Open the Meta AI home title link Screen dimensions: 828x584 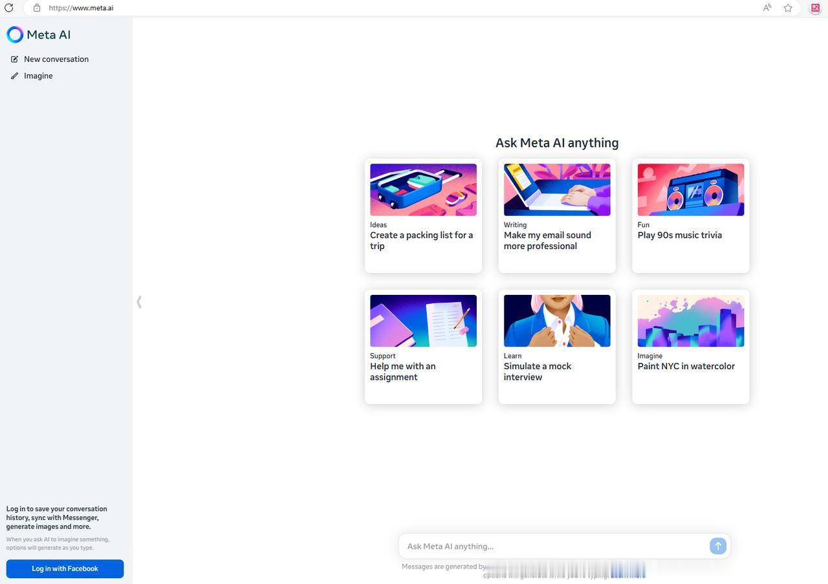(x=49, y=35)
